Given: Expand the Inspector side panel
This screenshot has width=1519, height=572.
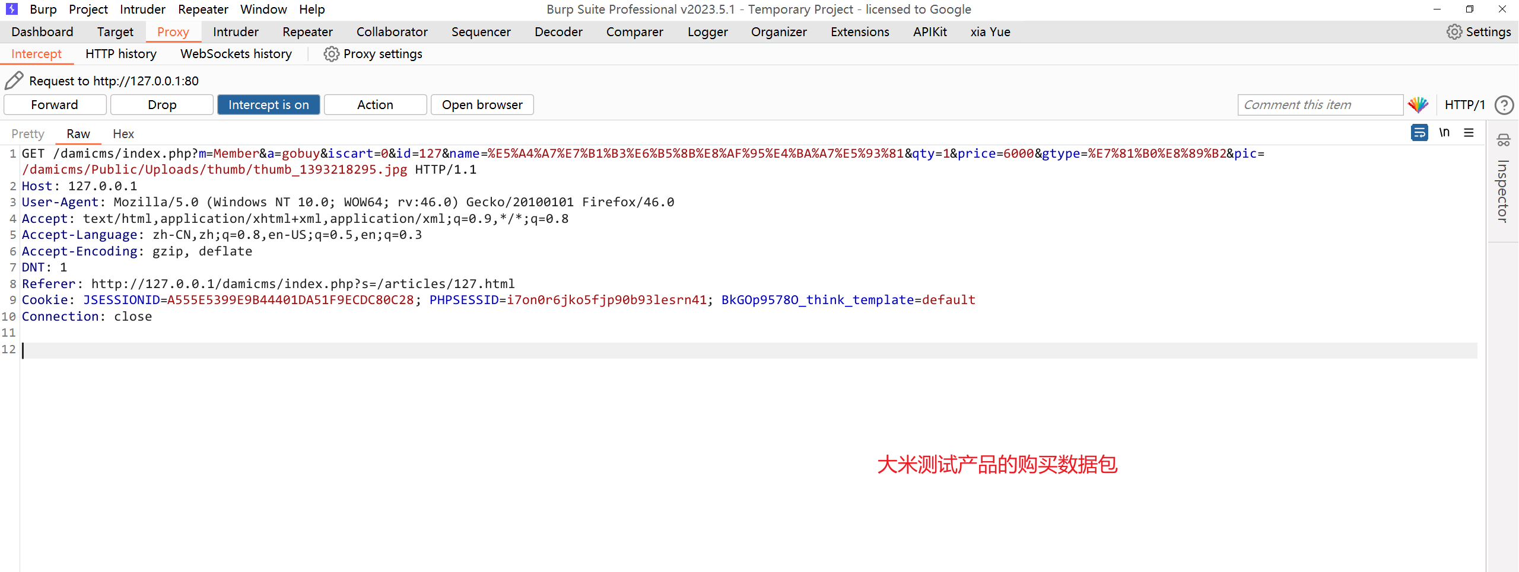Looking at the screenshot, I should [x=1502, y=191].
